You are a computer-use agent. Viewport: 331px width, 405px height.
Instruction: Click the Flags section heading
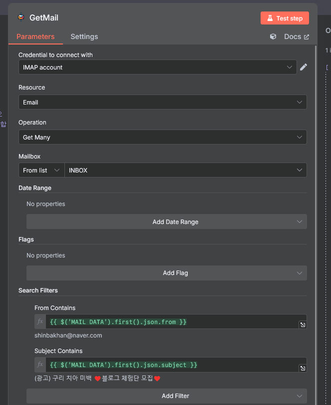coord(26,239)
